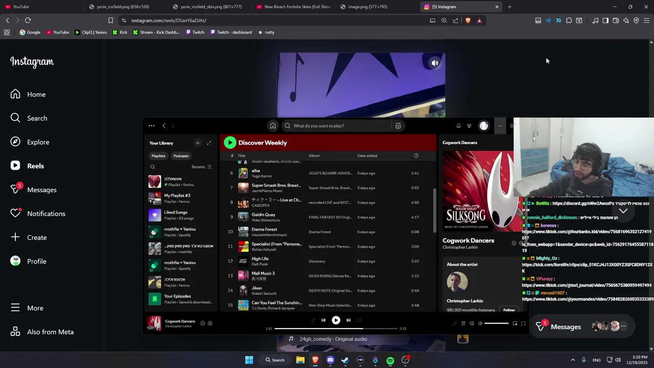
Task: Open new browser tab
Action: click(509, 7)
